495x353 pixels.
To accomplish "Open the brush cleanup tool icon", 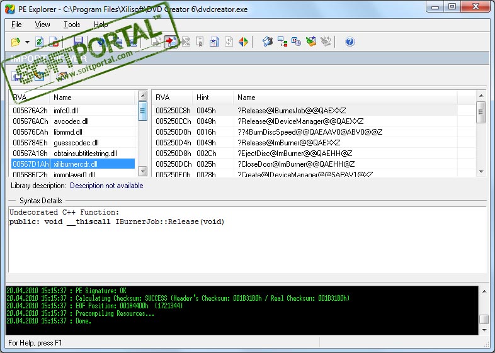I will [311, 42].
